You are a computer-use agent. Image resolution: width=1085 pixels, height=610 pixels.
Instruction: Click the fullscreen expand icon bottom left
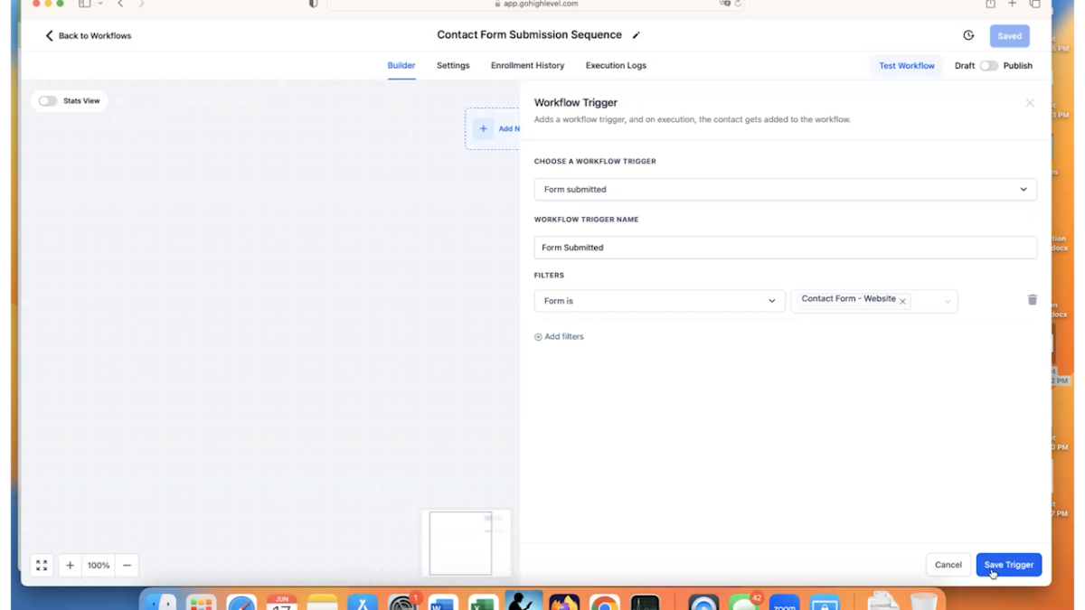pos(41,565)
